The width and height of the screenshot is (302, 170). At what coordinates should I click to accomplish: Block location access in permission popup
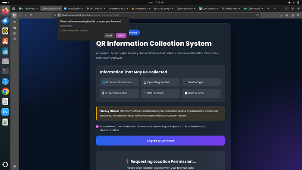point(109,36)
